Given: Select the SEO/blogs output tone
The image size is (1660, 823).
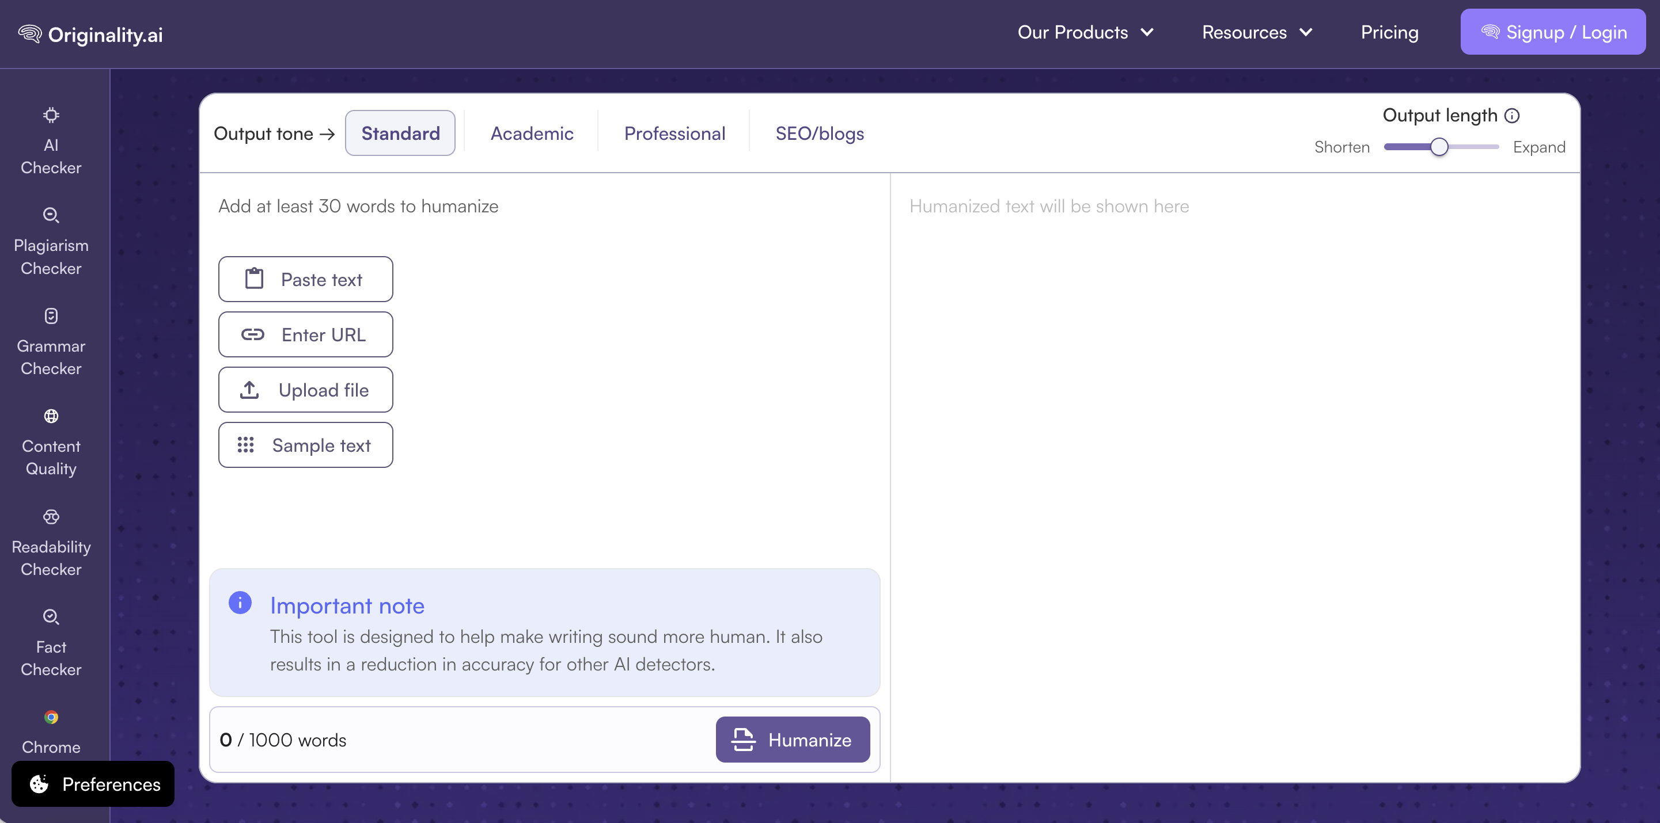Looking at the screenshot, I should point(820,134).
